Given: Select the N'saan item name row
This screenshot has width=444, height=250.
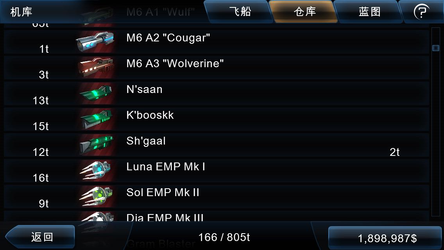Looking at the screenshot, I should coord(217,93).
